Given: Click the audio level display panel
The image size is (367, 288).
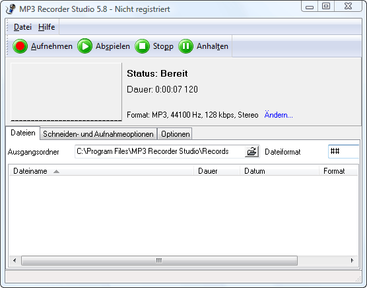Looking at the screenshot, I should coord(66,92).
